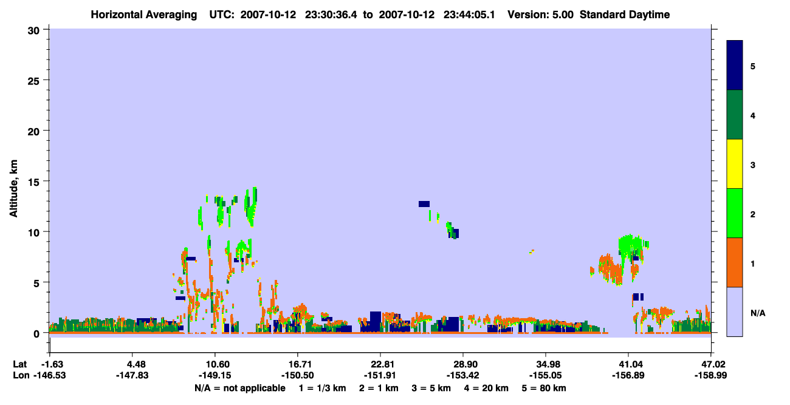
Task: Click longitude value '-146.53'
Action: [49, 375]
